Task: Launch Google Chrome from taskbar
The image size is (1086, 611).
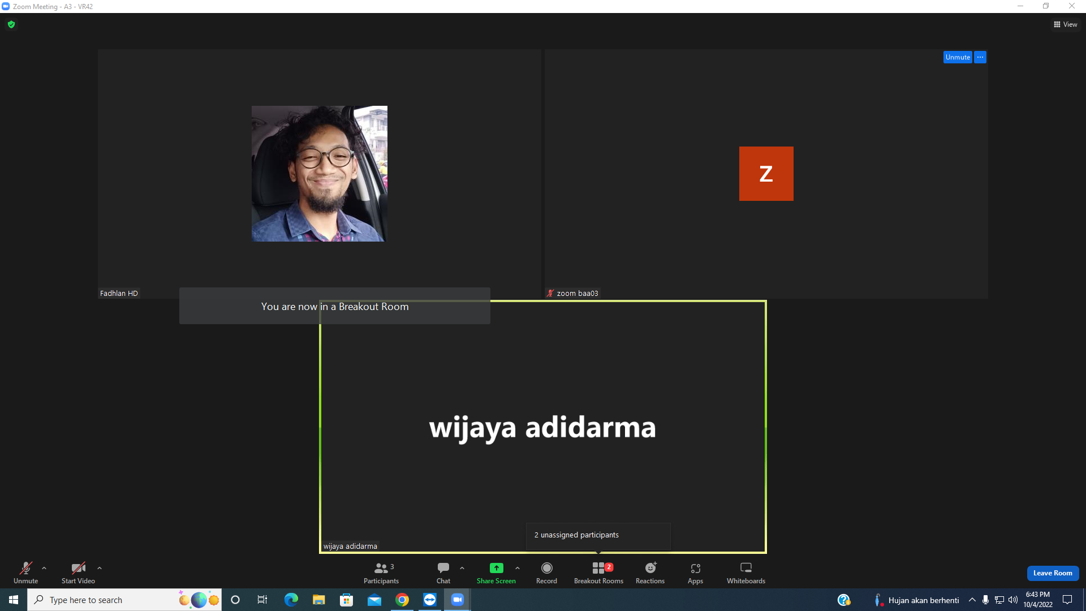Action: pyautogui.click(x=402, y=600)
